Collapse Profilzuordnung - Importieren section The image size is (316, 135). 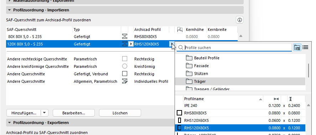[9, 10]
